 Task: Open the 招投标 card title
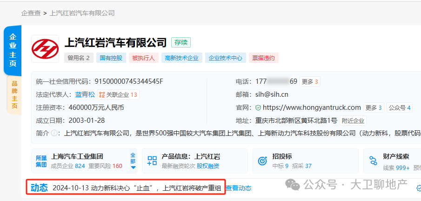pyautogui.click(x=282, y=156)
